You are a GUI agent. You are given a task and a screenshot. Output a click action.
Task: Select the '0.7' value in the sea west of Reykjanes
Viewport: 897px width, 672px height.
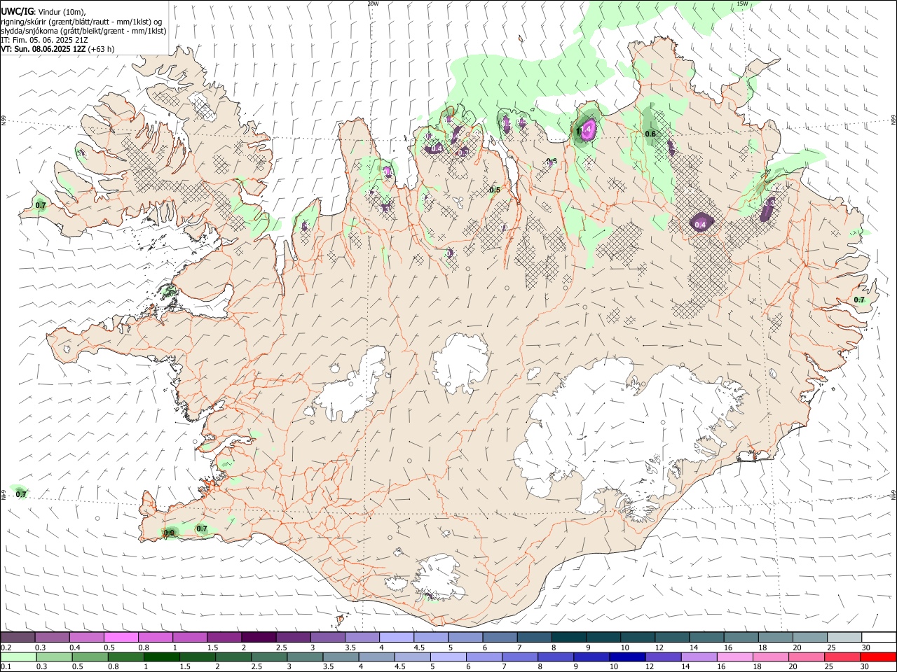coord(21,494)
